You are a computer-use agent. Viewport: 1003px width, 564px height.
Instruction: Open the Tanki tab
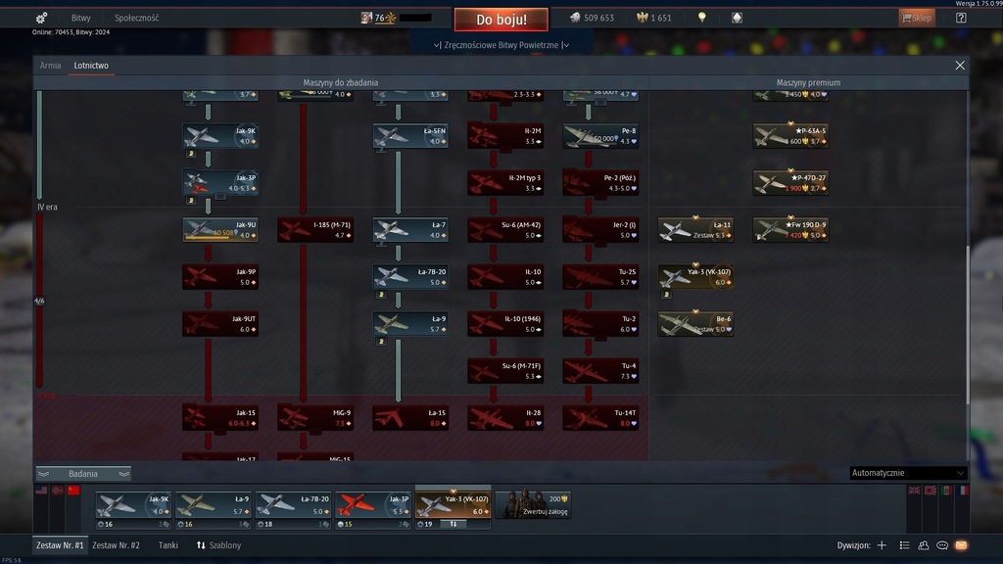point(168,545)
